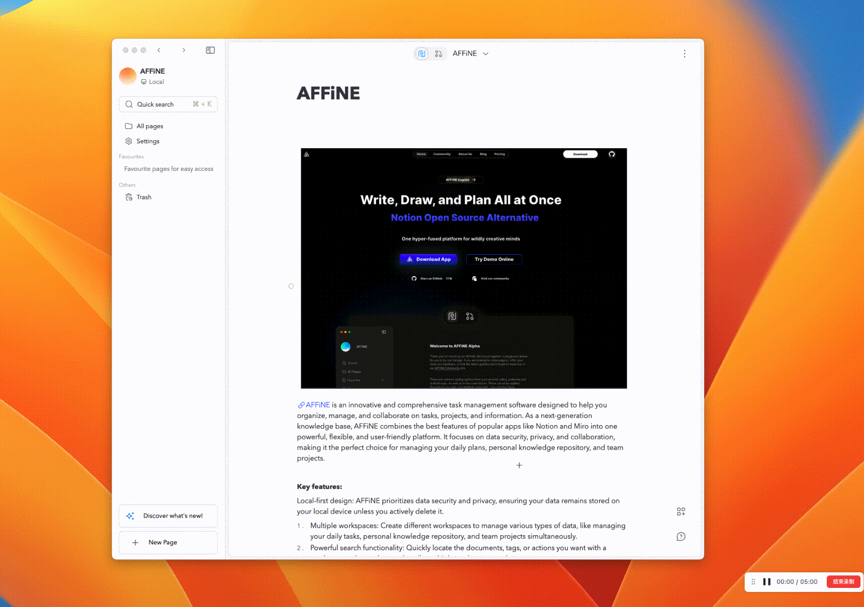Screen dimensions: 864x607
Task: Click the plus icon beside New Page
Action: click(135, 543)
